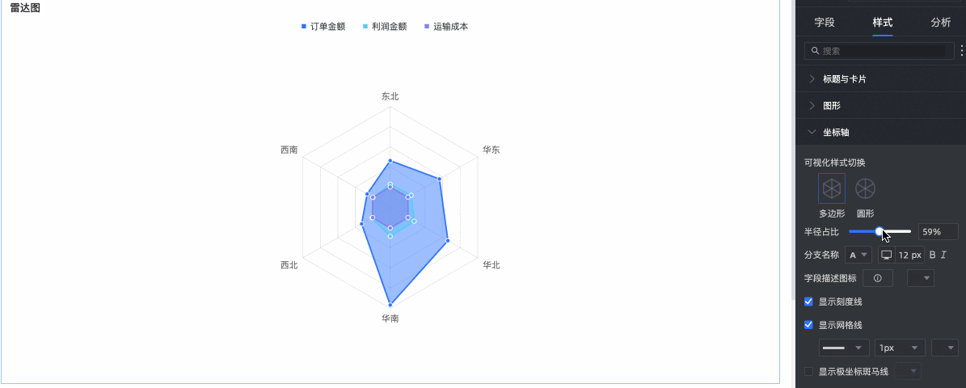Enable 显示极坐标斑马线 checkbox
This screenshot has height=388, width=966.
[x=809, y=371]
